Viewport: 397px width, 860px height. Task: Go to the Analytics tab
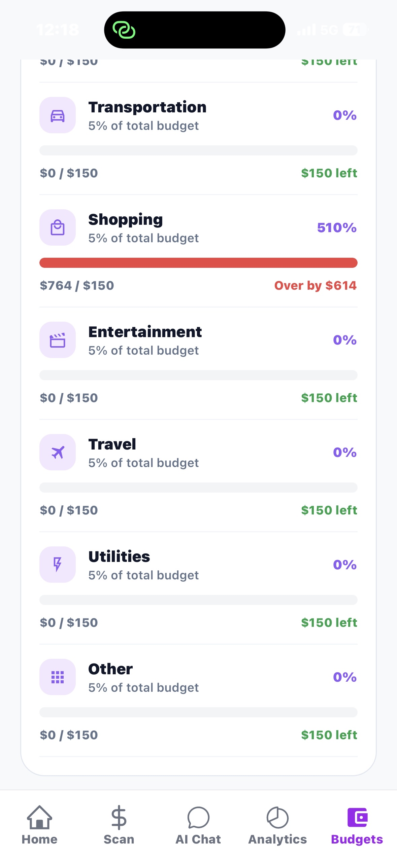pos(277,825)
